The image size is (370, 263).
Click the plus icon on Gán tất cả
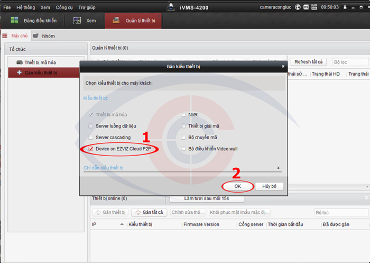pos(138,212)
